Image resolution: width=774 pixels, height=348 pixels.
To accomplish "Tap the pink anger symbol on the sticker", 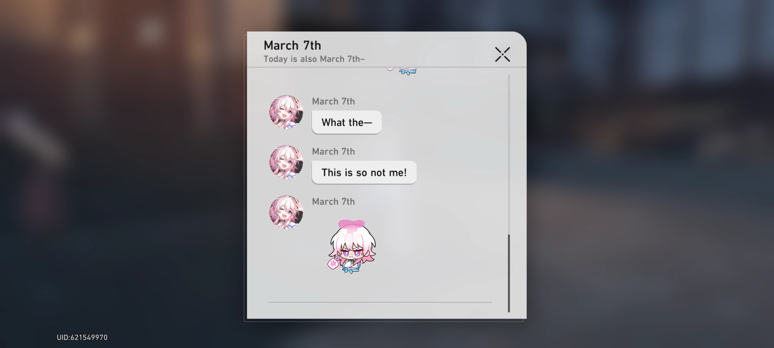I will coord(333,263).
